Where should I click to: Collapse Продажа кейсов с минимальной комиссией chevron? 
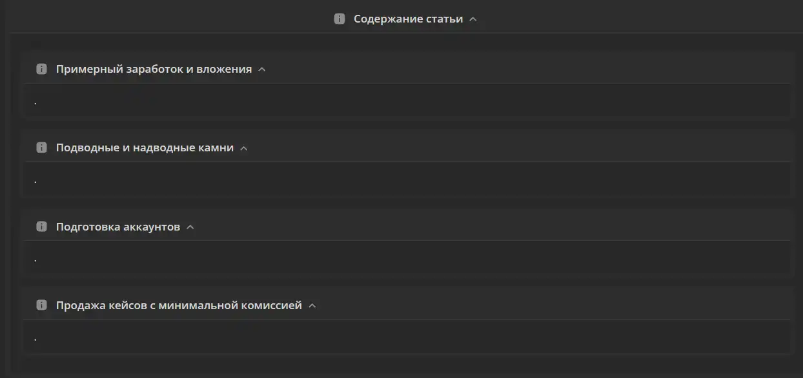(312, 306)
